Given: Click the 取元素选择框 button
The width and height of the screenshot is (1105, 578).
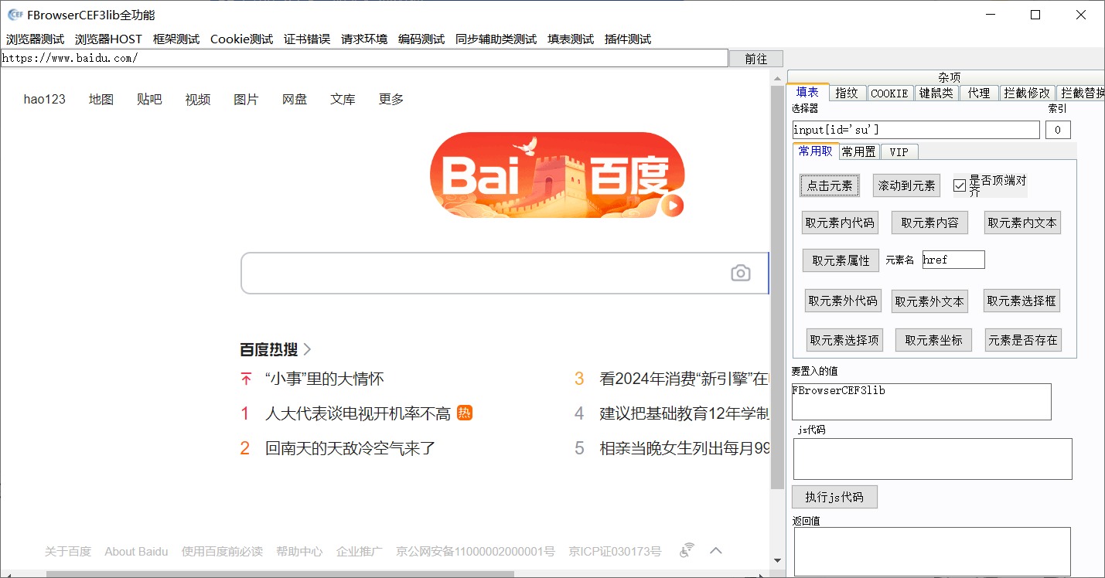Looking at the screenshot, I should click(1021, 301).
